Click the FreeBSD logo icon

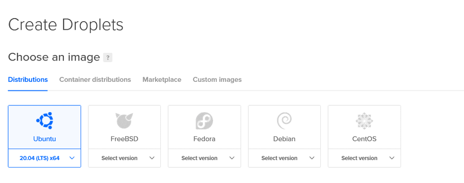click(124, 120)
